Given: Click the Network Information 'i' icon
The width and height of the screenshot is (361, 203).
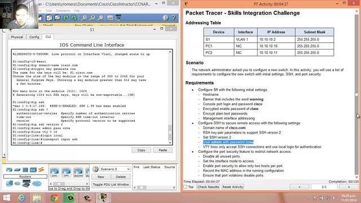Looking at the screenshot, I should (x=165, y=17).
